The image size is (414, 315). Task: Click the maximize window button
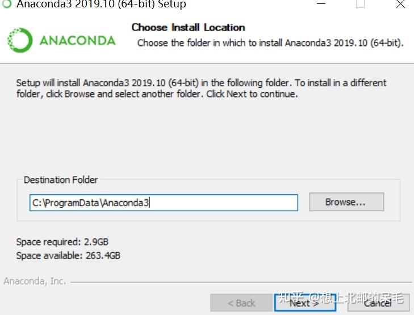pyautogui.click(x=361, y=4)
